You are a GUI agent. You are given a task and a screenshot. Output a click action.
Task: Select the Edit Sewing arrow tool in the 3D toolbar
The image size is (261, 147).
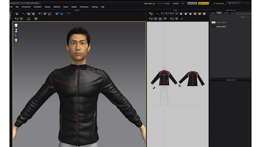40,14
